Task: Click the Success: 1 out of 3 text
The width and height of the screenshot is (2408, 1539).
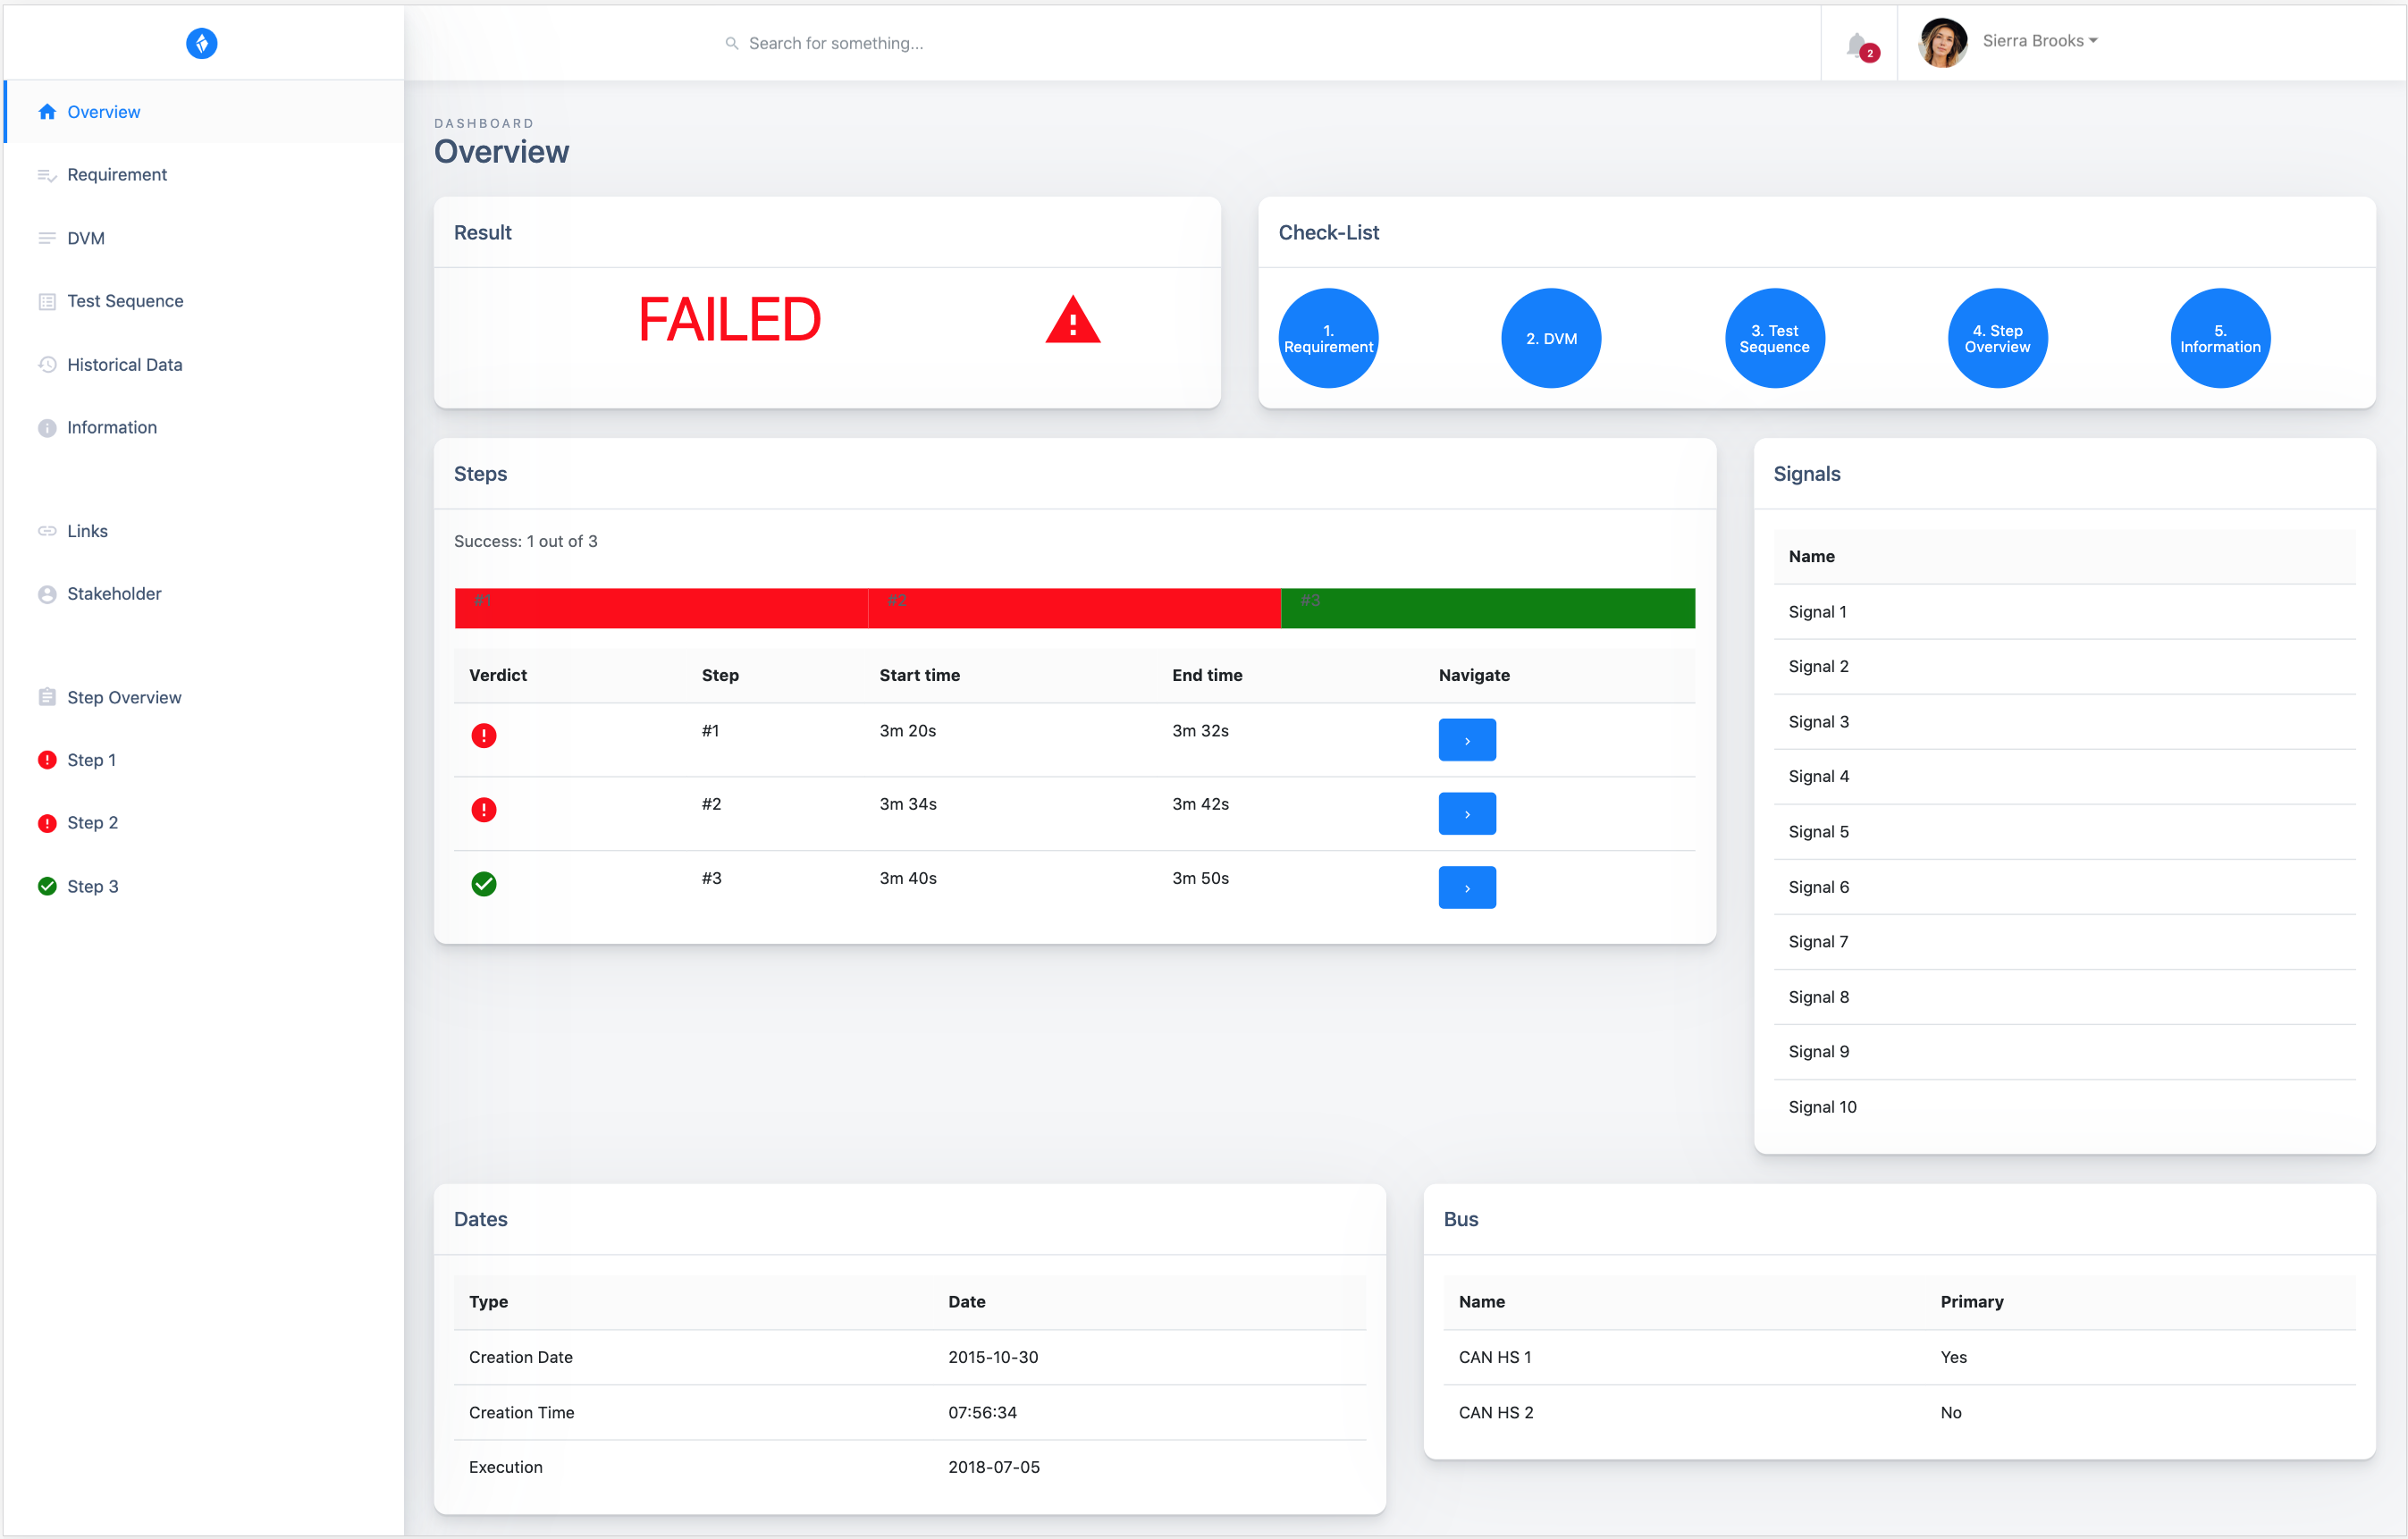Action: pyautogui.click(x=525, y=541)
